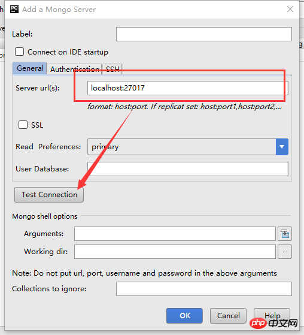This screenshot has height=335, width=304.
Task: Click the Cancel button
Action: (228, 316)
